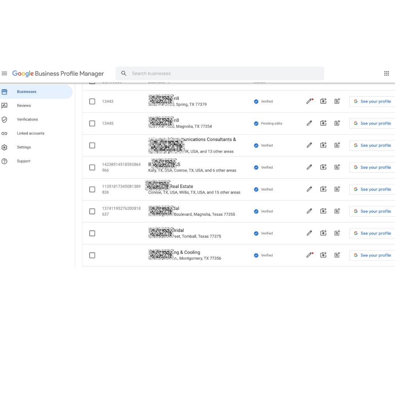Open Linked accounts page
Viewport: 395px width, 395px height.
(30, 133)
